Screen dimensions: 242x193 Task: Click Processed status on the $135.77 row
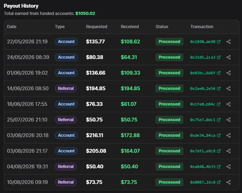pyautogui.click(x=169, y=42)
